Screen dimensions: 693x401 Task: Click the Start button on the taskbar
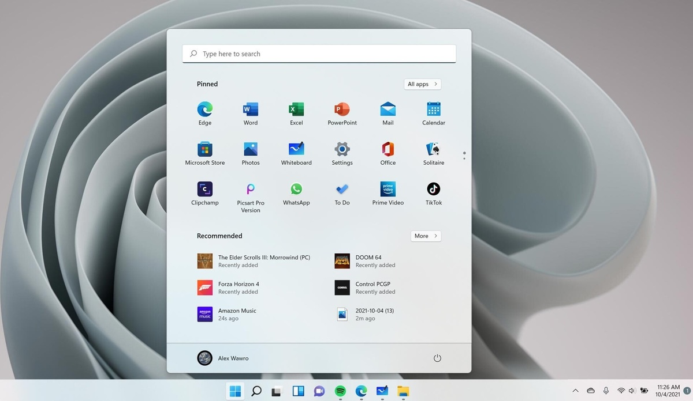(235, 391)
